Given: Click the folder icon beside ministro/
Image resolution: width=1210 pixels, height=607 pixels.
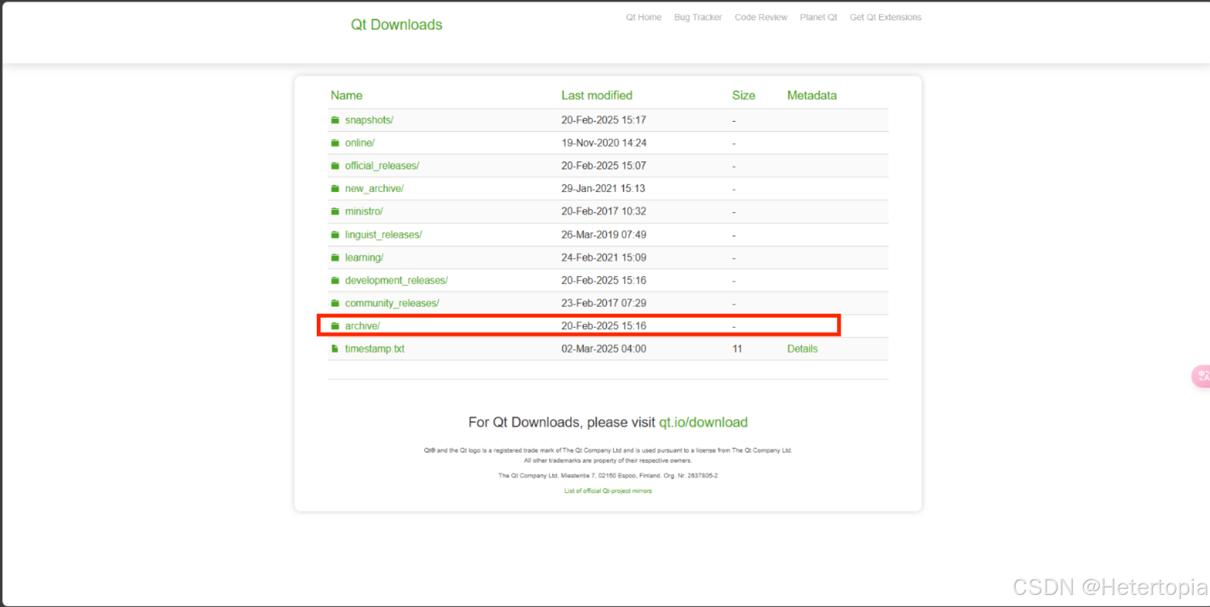Looking at the screenshot, I should point(335,211).
